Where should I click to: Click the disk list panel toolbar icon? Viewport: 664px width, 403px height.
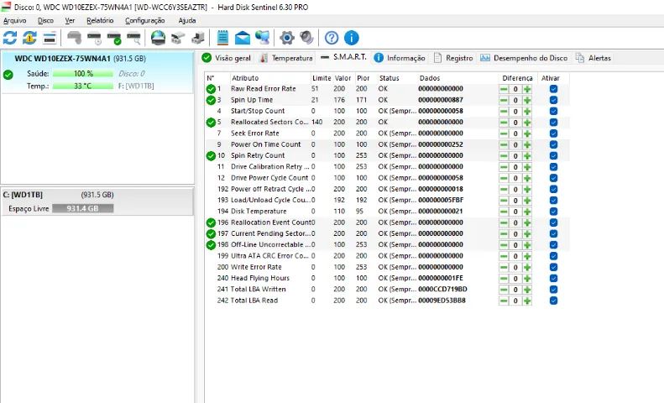tap(50, 38)
